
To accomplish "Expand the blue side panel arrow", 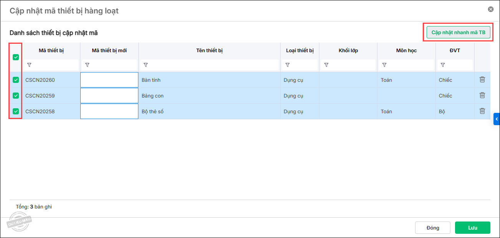I will 497,119.
